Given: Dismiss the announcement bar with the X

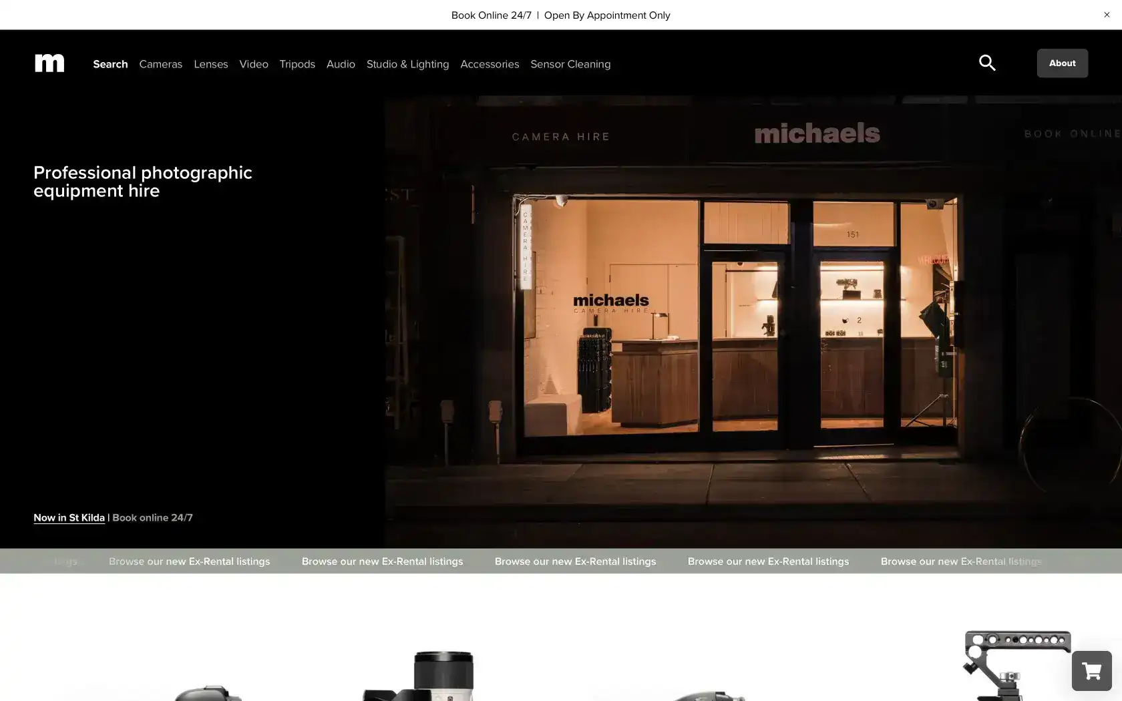Looking at the screenshot, I should point(1107,14).
